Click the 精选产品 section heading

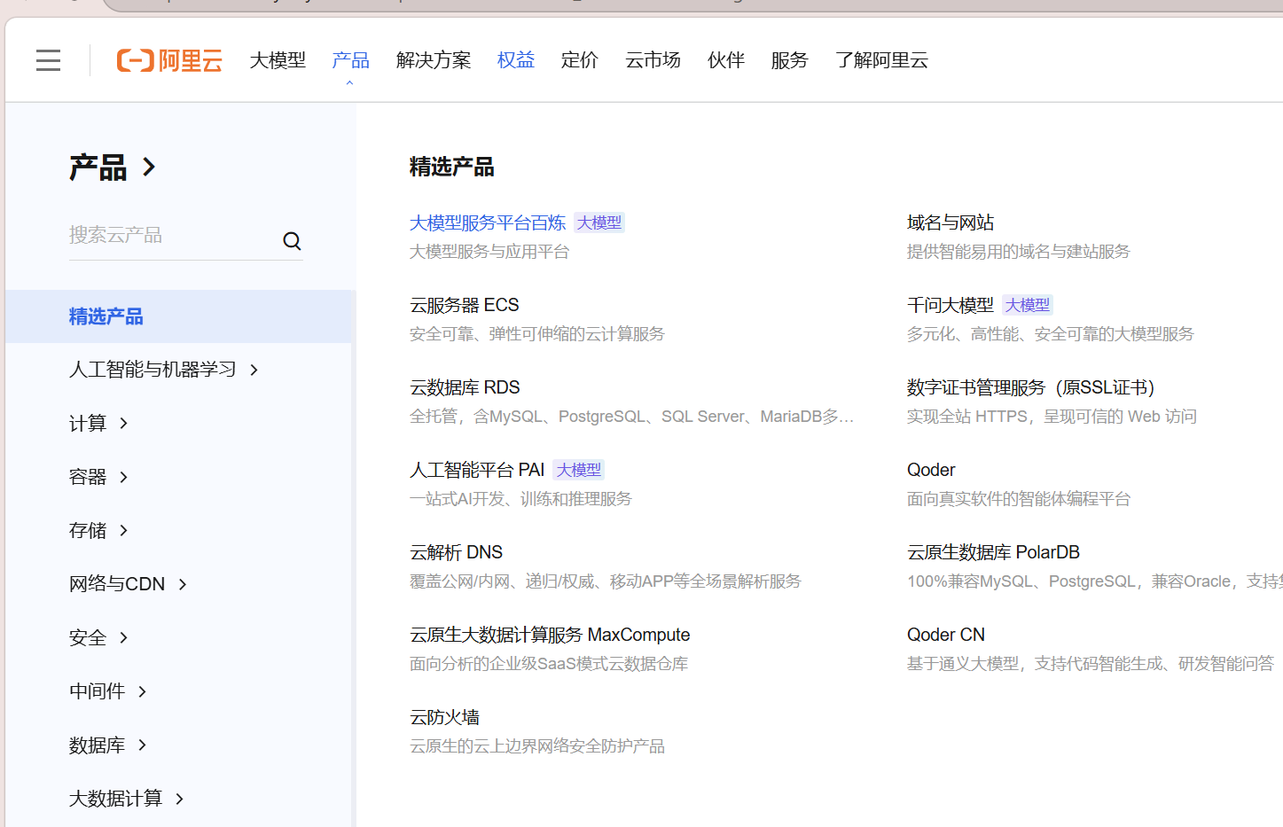(452, 167)
